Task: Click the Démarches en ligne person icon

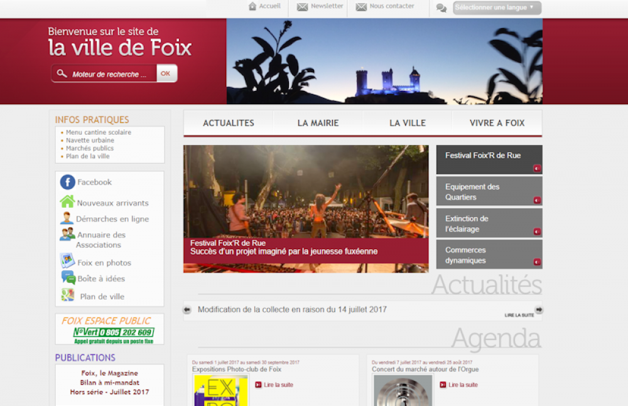Action: [67, 218]
